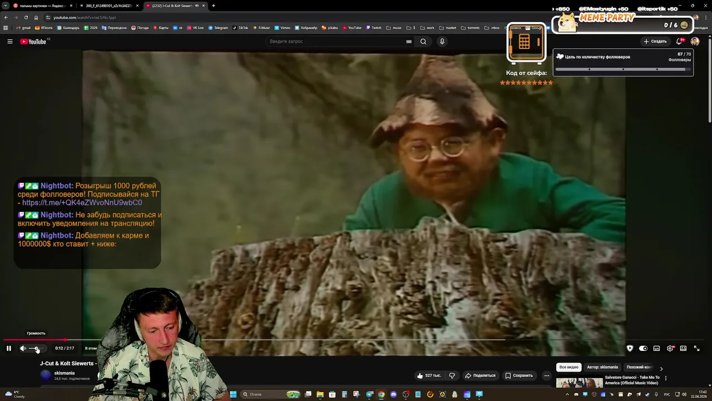
Task: Open more actions with the three-dot button
Action: click(547, 375)
